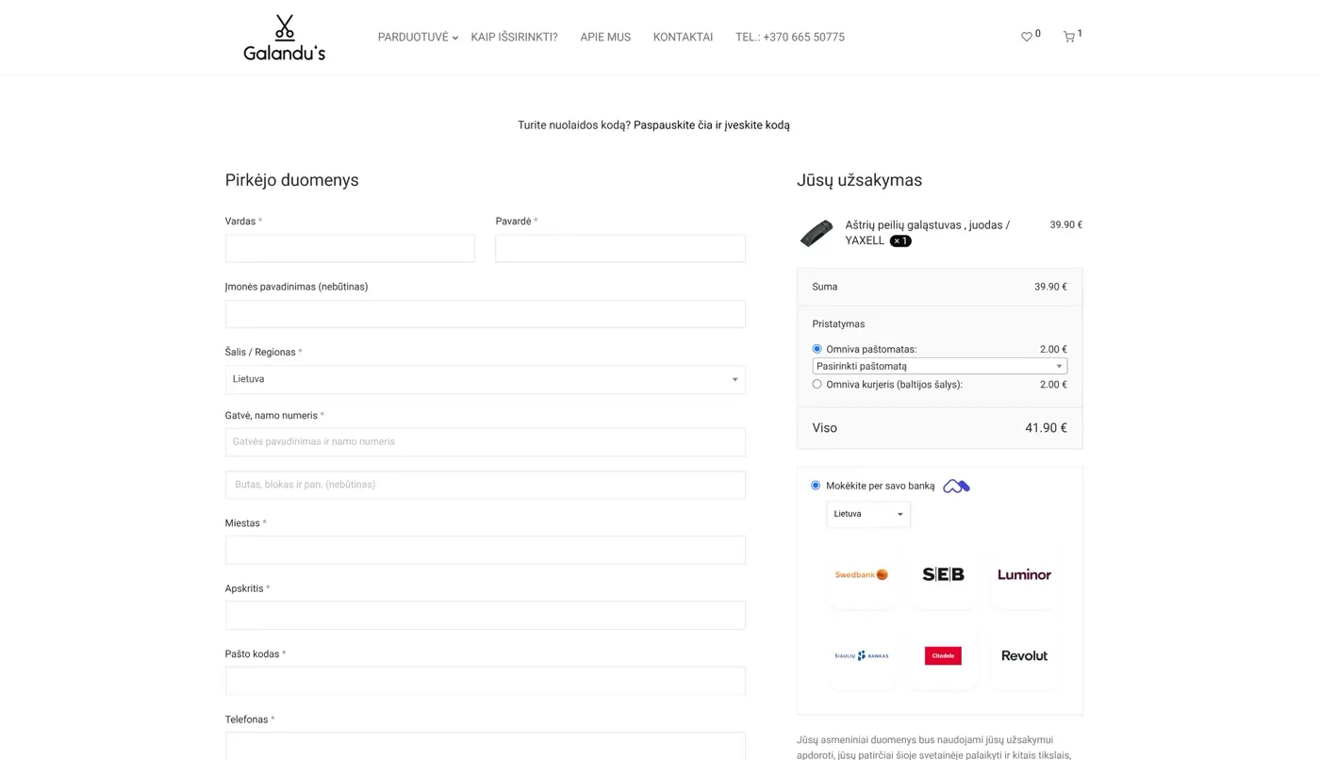Click the knife sharpener product thumbnail
This screenshot has height=760, width=1320.
coord(817,233)
